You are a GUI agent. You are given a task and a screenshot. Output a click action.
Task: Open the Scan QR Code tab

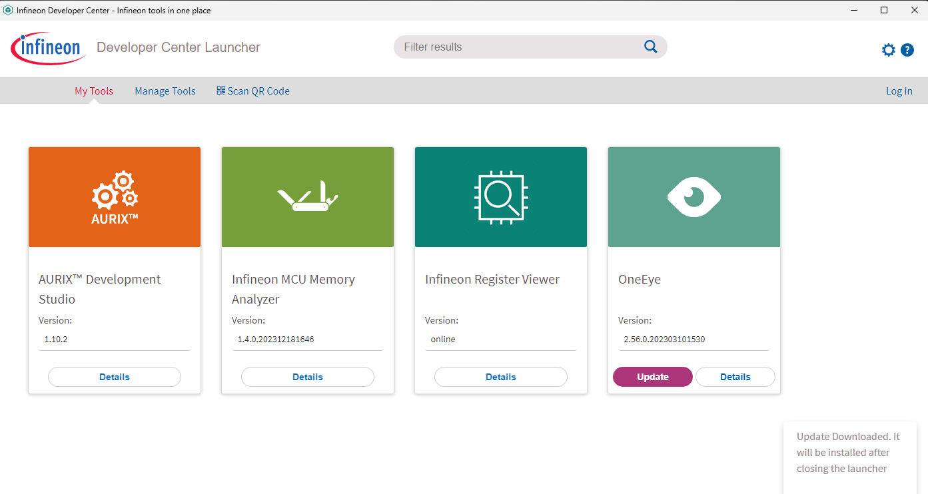(253, 91)
